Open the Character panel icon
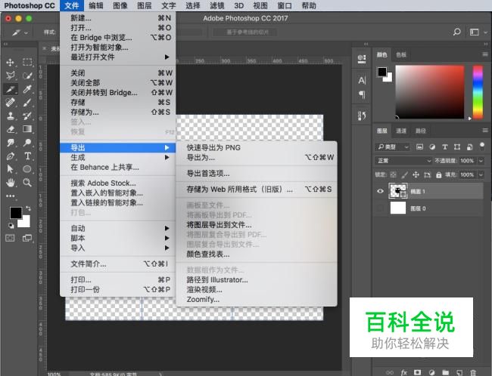The image size is (492, 376). click(x=362, y=81)
